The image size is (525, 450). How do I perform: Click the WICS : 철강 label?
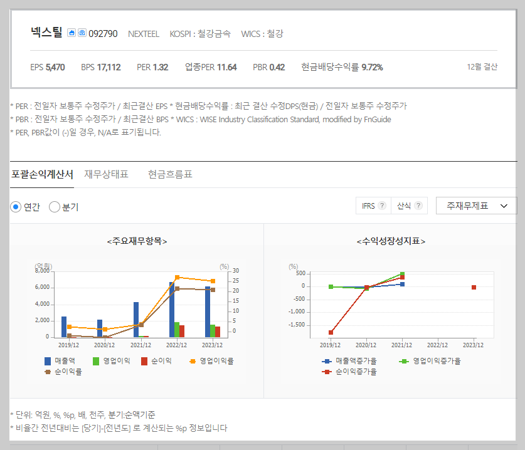262,34
